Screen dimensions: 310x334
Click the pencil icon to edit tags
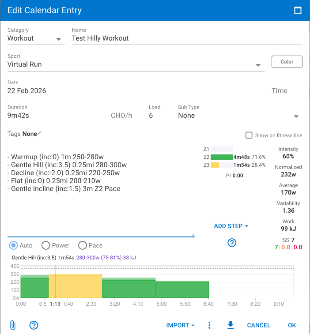[40, 133]
